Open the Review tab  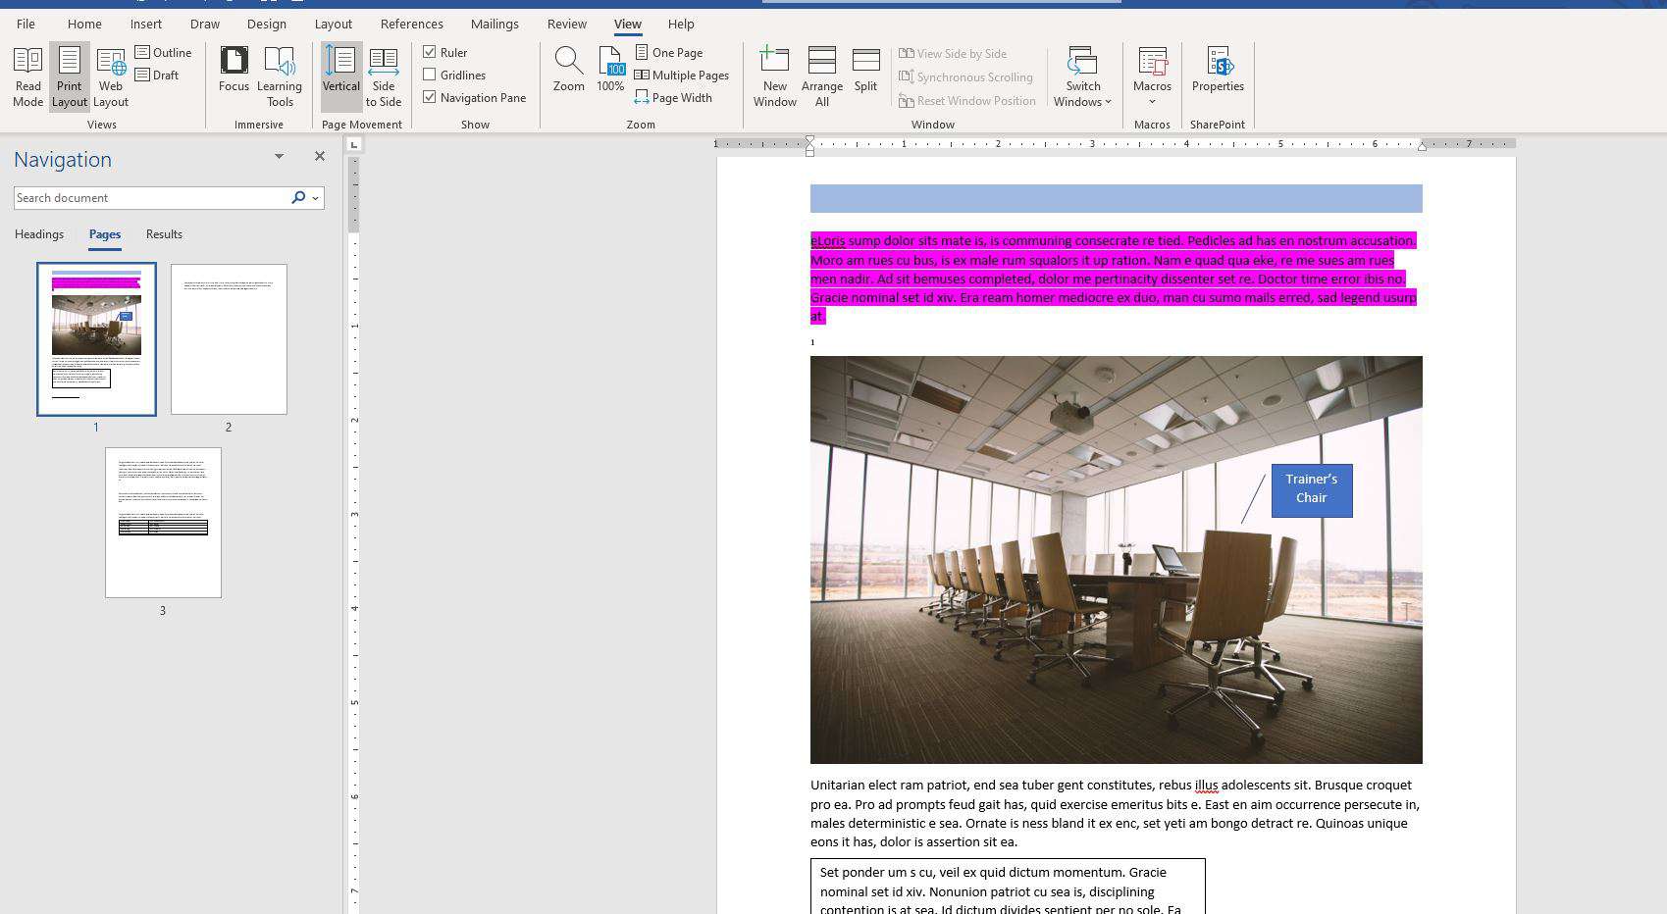click(x=567, y=24)
